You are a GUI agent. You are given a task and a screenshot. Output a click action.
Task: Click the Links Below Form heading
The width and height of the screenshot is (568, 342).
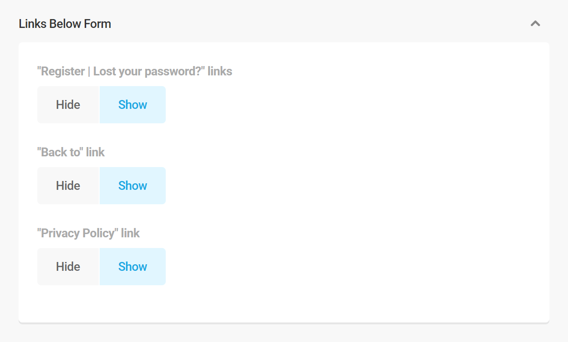click(x=64, y=23)
